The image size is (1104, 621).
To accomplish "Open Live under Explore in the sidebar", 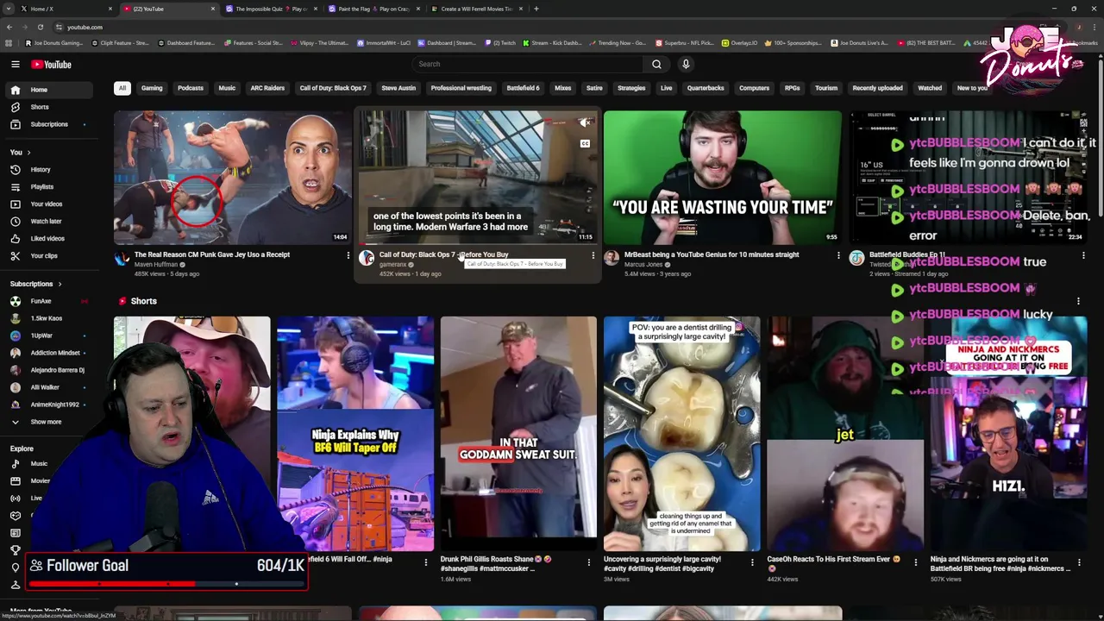I will (36, 499).
